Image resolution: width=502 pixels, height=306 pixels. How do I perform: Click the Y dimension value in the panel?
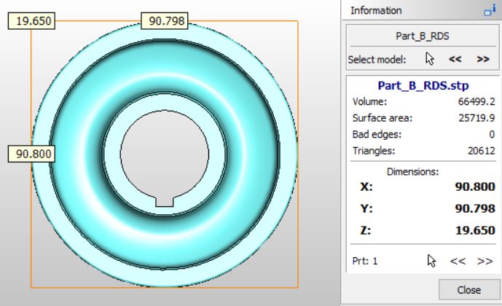coord(475,209)
